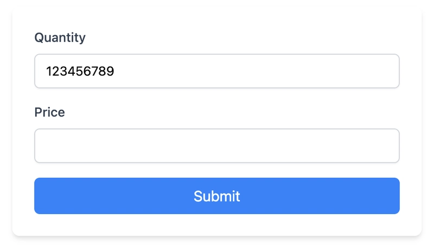Focus the Quantity input field
Image resolution: width=434 pixels, height=246 pixels.
click(217, 71)
